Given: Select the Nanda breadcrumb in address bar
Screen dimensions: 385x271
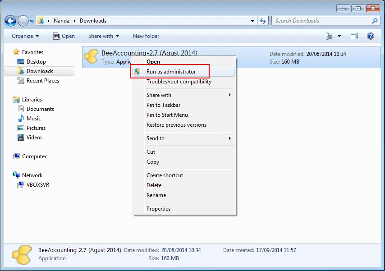Looking at the screenshot, I should click(x=61, y=21).
